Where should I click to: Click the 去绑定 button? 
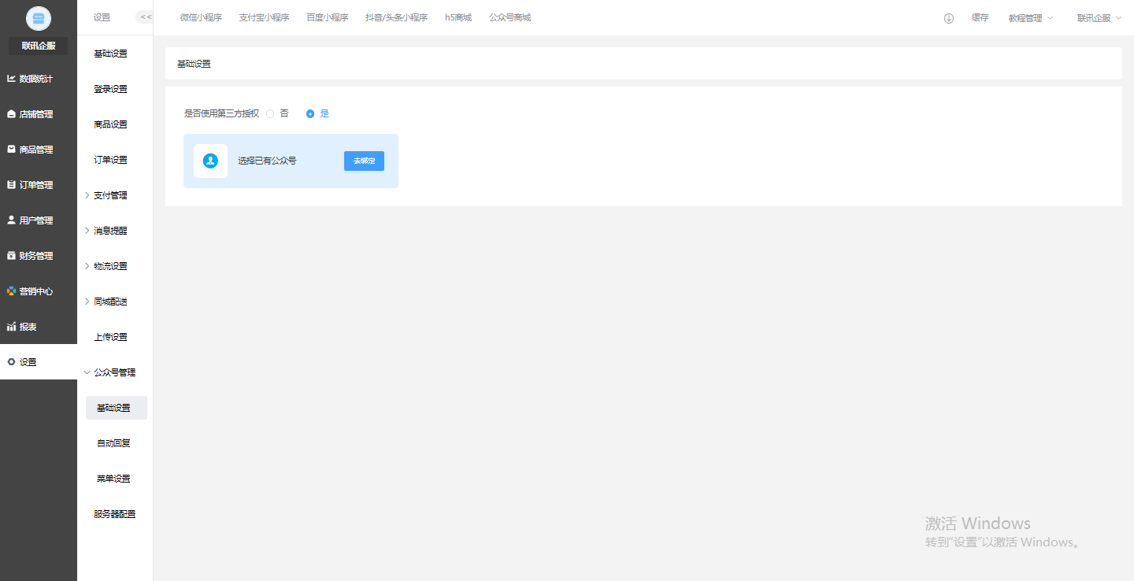[364, 161]
